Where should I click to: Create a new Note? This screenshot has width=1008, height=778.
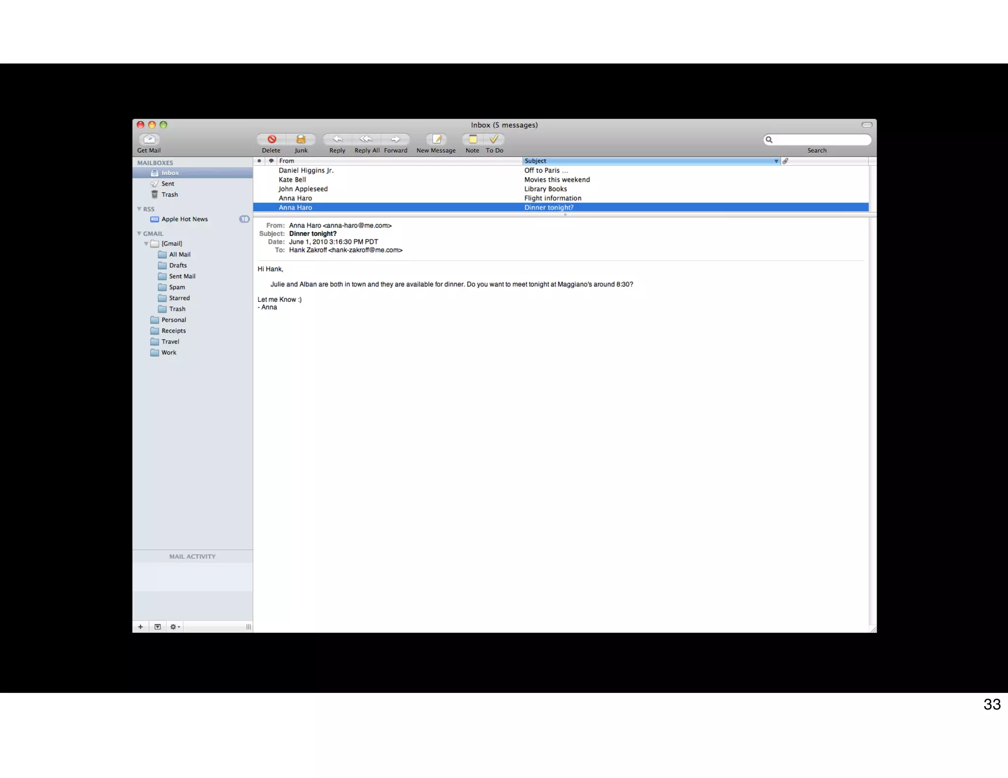tap(472, 139)
